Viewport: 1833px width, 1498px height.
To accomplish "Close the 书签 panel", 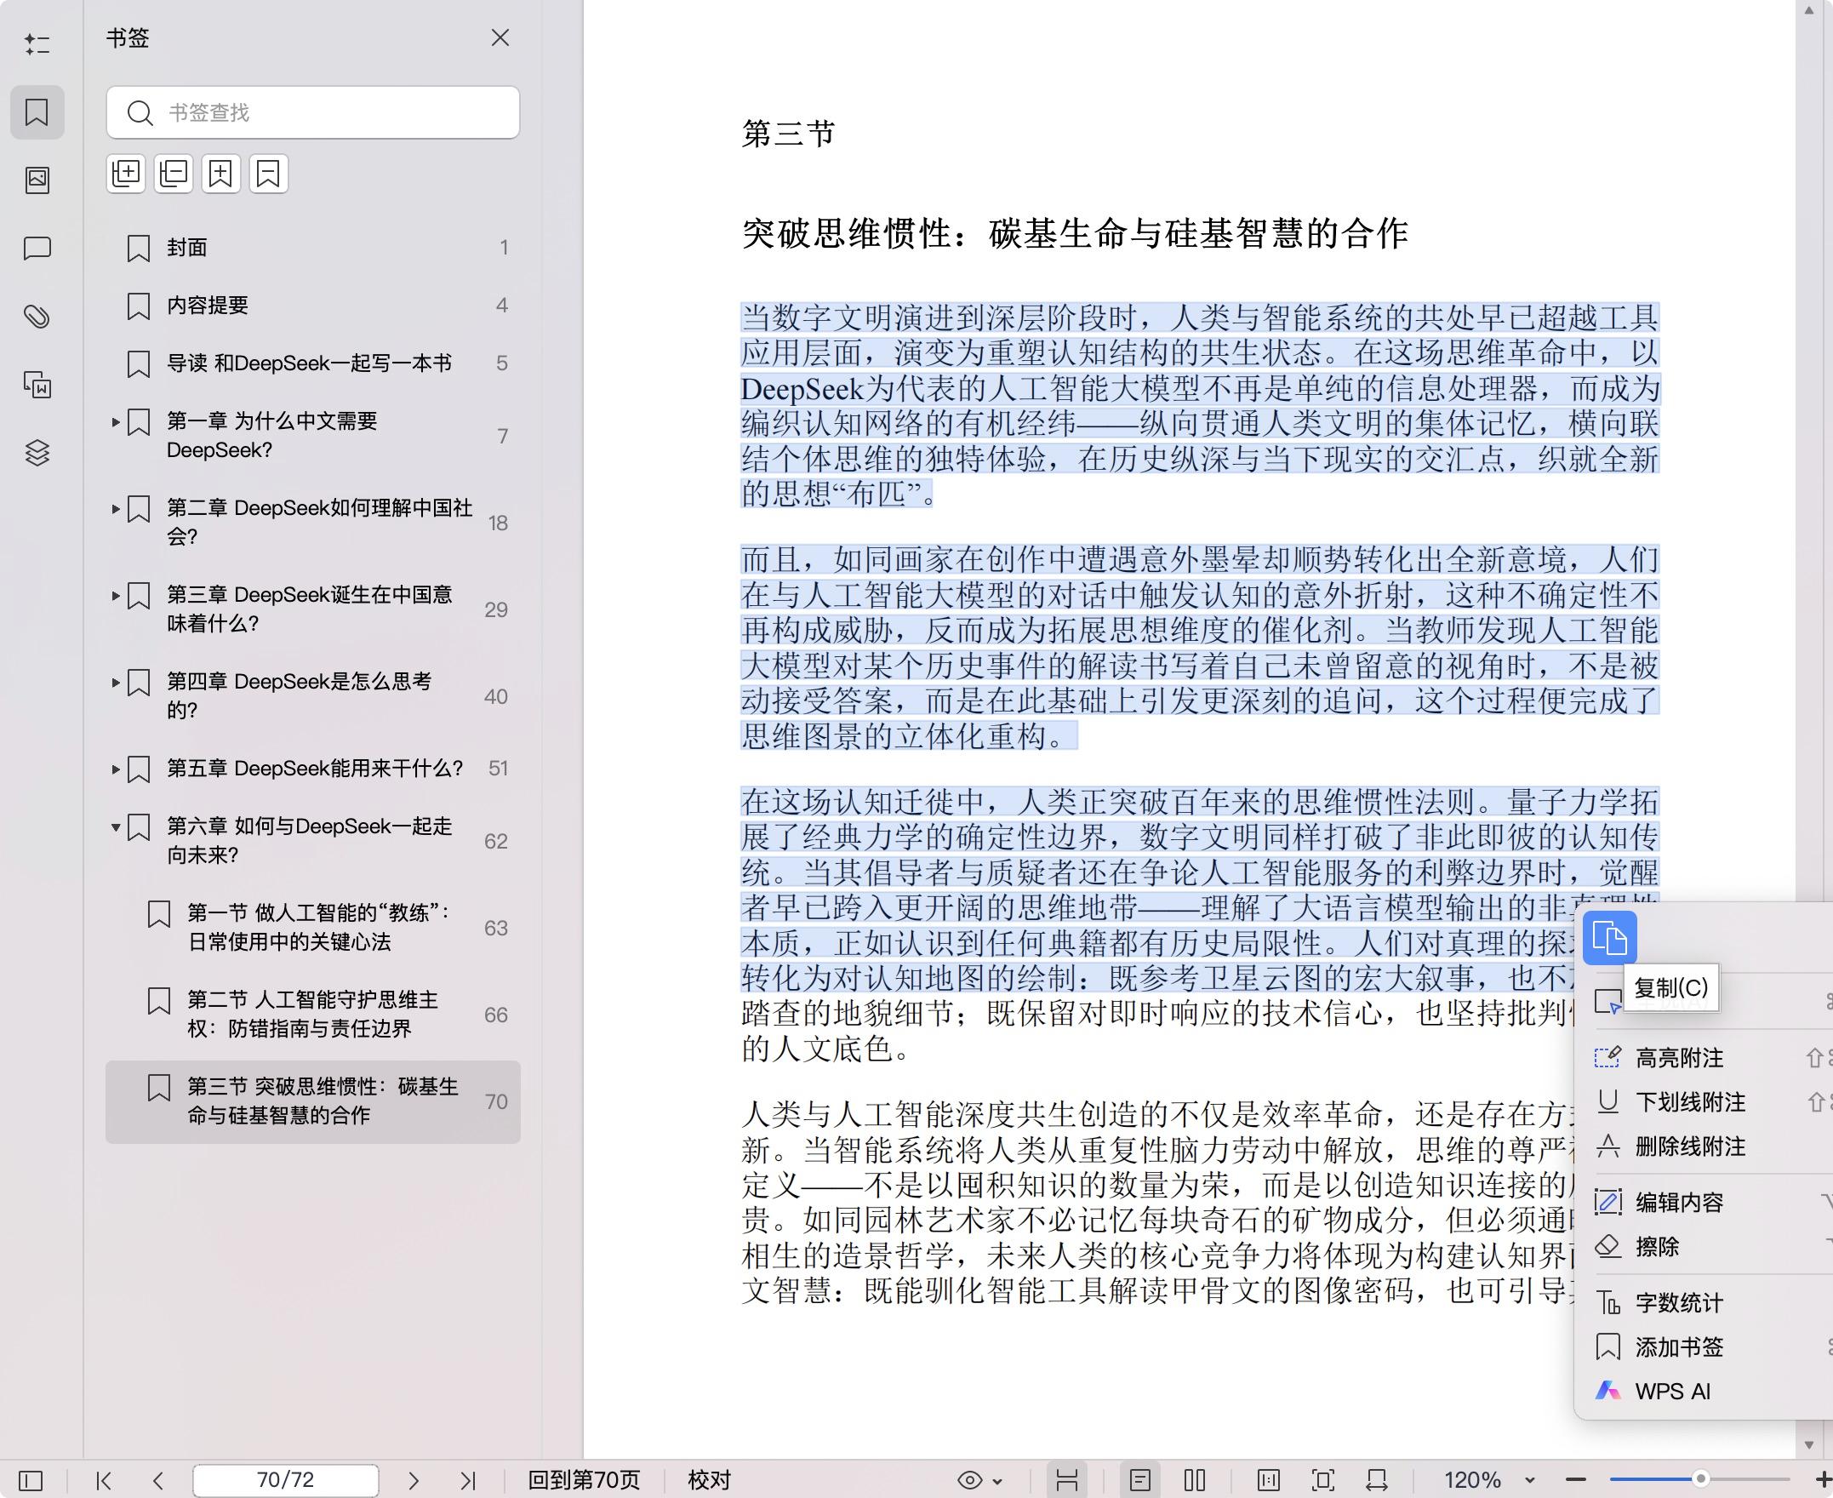I will pos(500,38).
